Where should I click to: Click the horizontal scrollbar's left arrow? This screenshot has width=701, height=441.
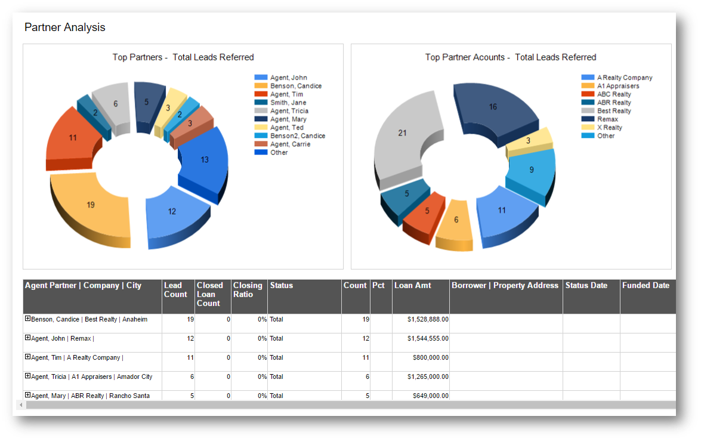[x=21, y=405]
